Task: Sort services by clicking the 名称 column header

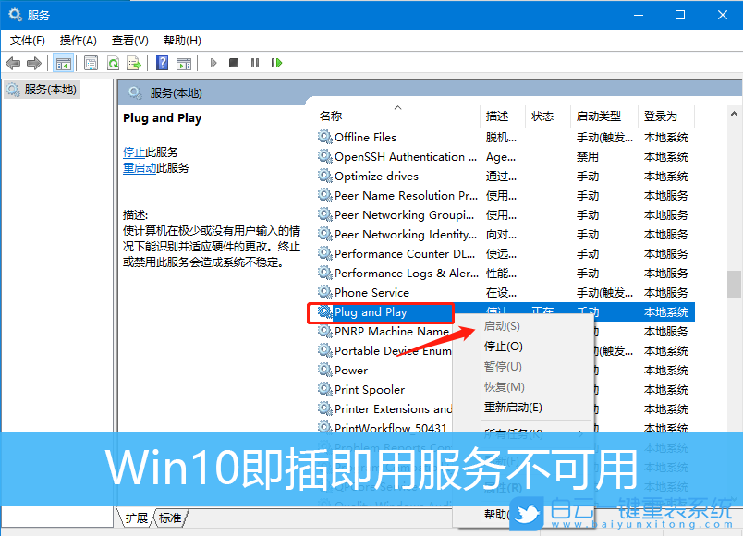Action: click(333, 116)
